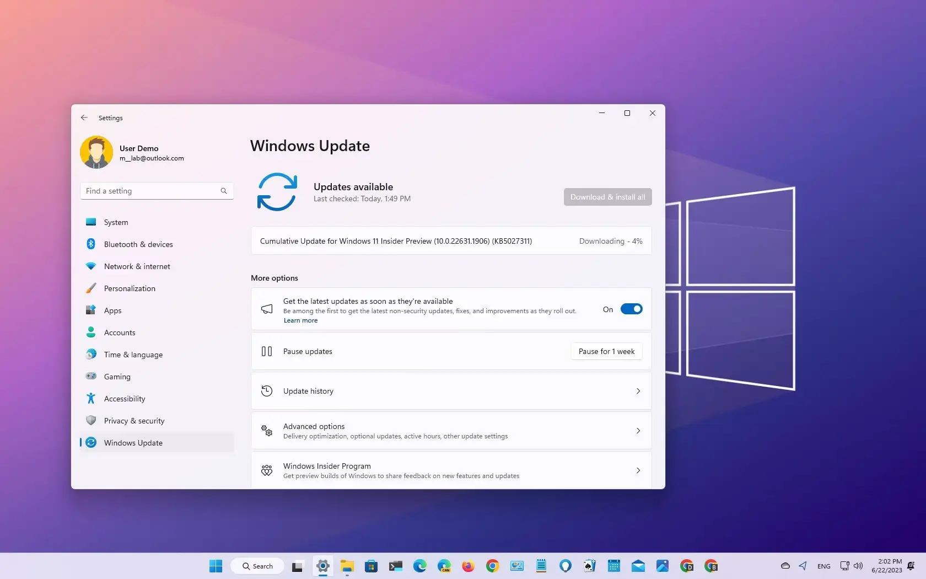The width and height of the screenshot is (926, 579).
Task: Launch Microsoft Edge from taskbar
Action: point(420,566)
